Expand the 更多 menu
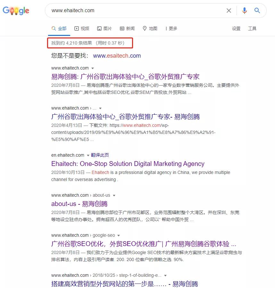The image size is (275, 288). (171, 29)
